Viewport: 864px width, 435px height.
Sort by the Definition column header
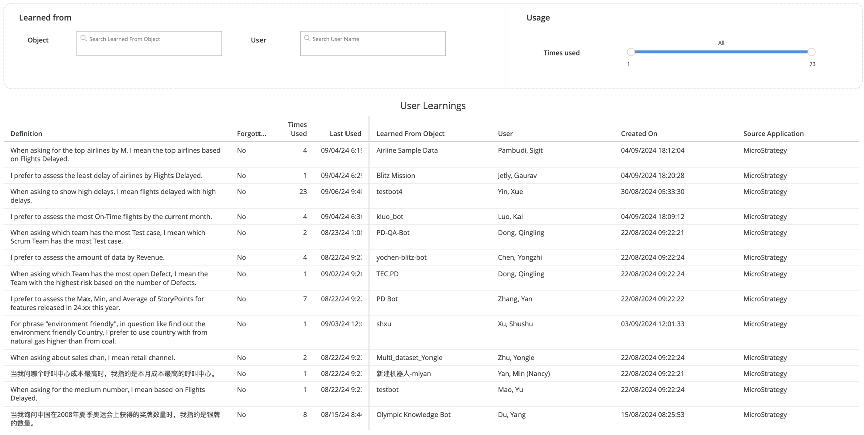(26, 134)
